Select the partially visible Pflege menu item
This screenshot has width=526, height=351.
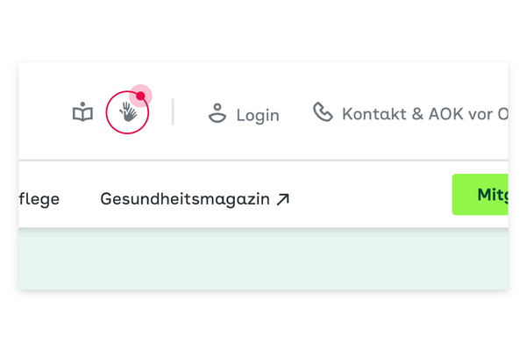click(x=39, y=199)
